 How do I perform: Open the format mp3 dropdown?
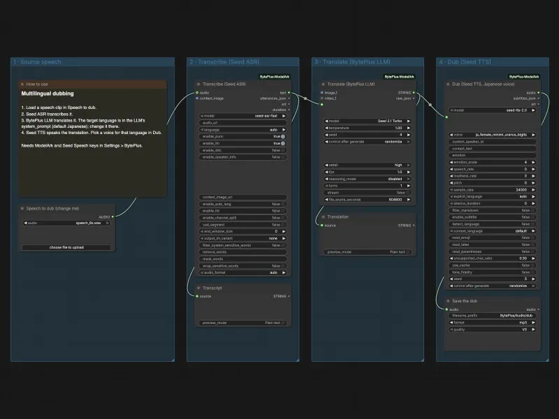(493, 323)
